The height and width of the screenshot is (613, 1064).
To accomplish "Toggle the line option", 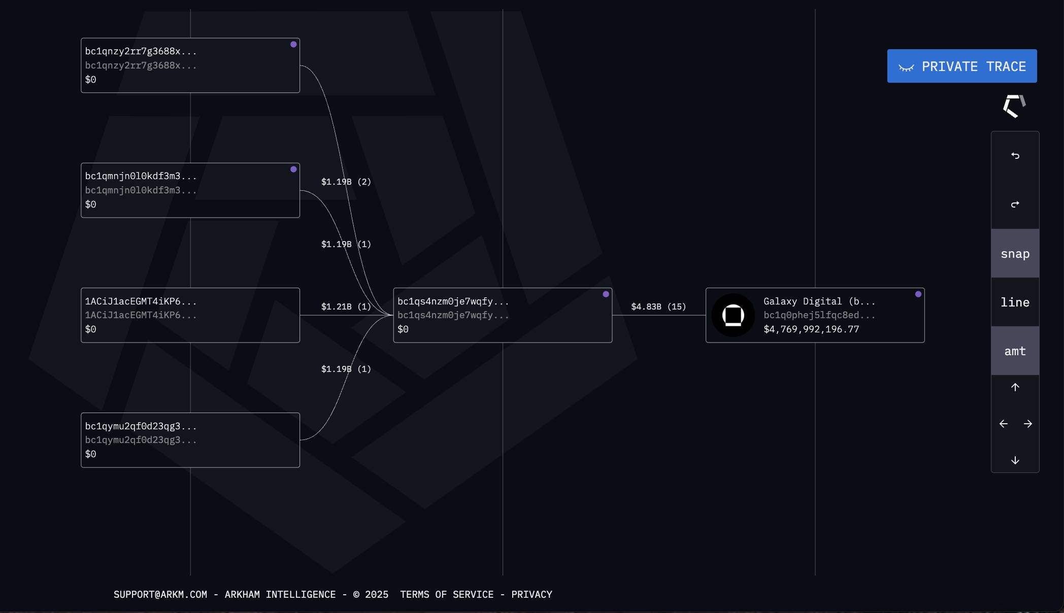I will pyautogui.click(x=1015, y=302).
